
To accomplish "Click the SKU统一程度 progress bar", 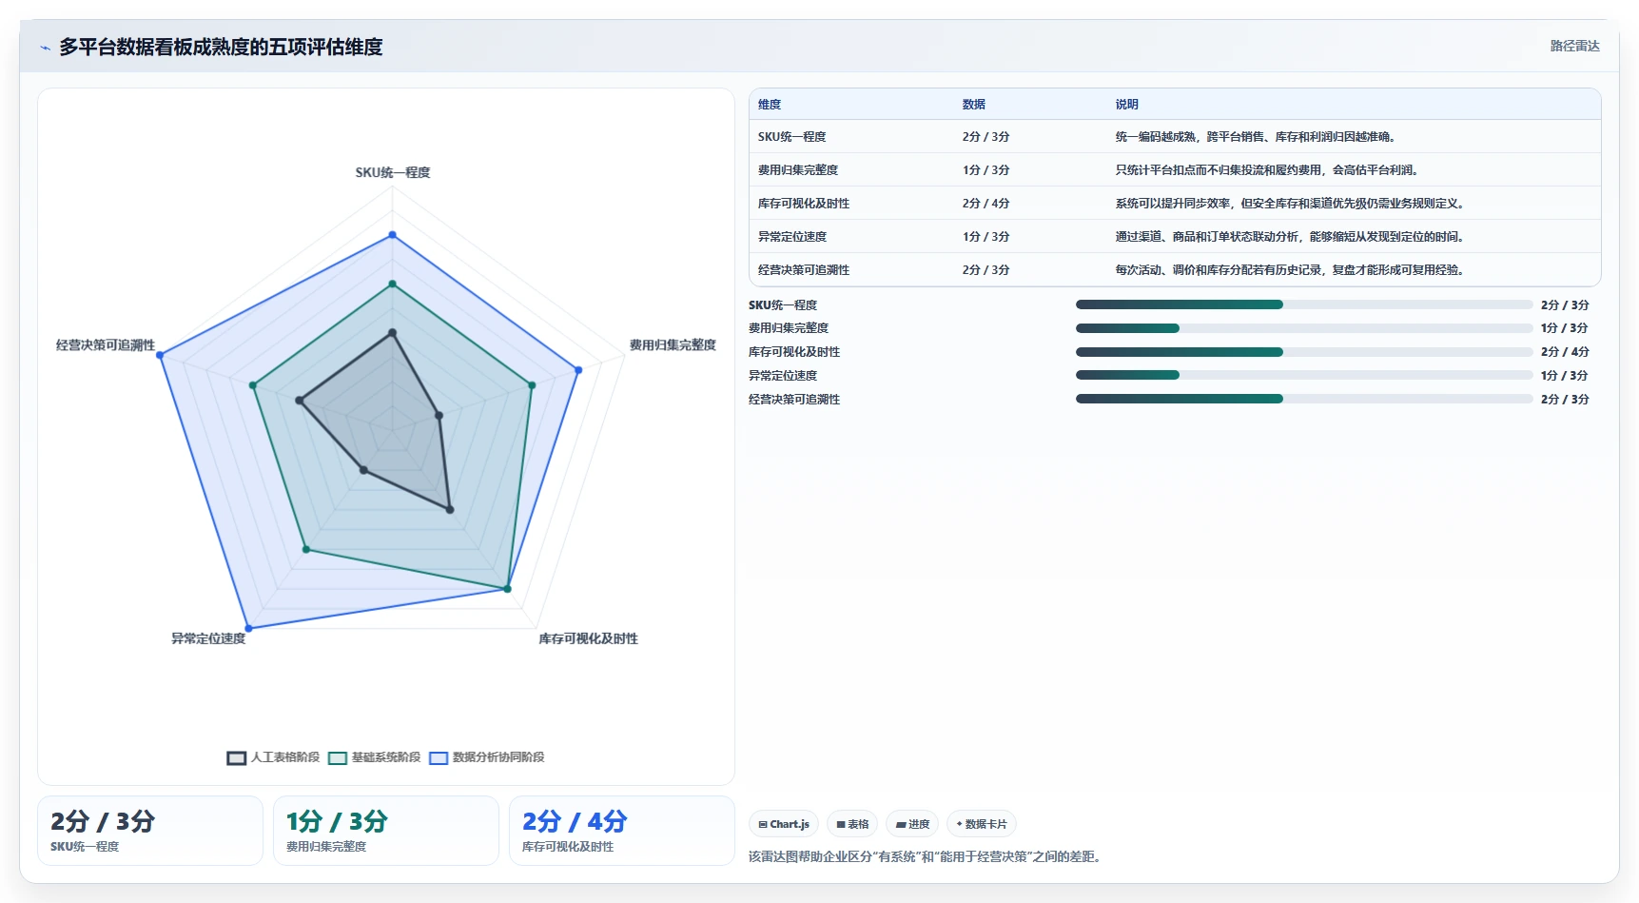I will pos(1304,304).
